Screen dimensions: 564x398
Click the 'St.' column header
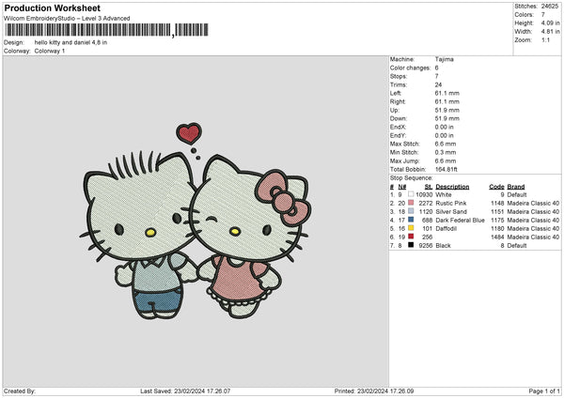tap(428, 187)
